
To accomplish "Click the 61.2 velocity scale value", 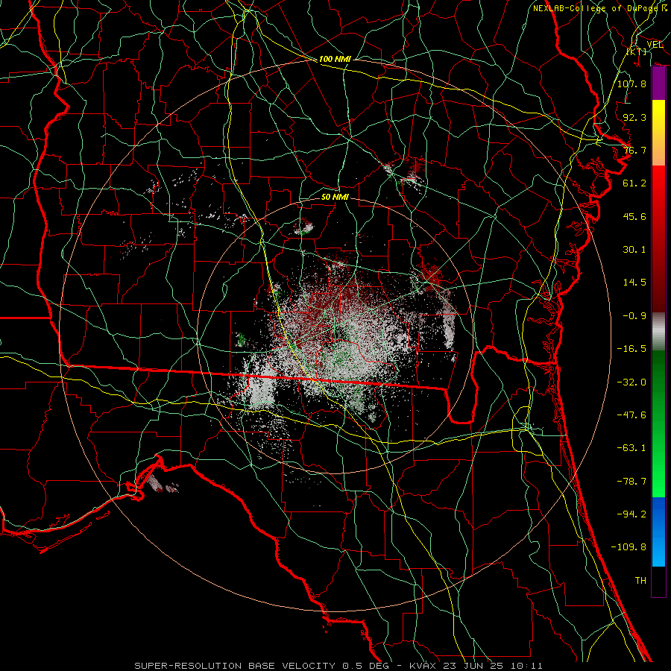I will tap(634, 183).
